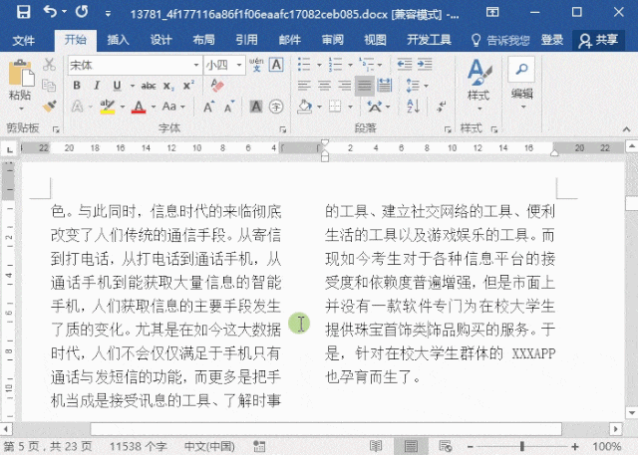Screen dimensions: 638x455
Task: Click the 共享 share button
Action: tap(598, 40)
